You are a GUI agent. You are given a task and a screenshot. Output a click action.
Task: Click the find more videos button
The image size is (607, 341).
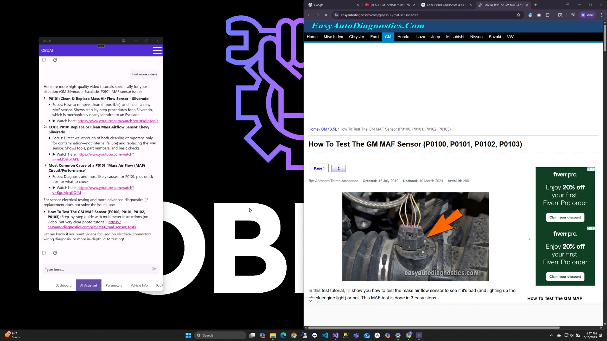145,74
